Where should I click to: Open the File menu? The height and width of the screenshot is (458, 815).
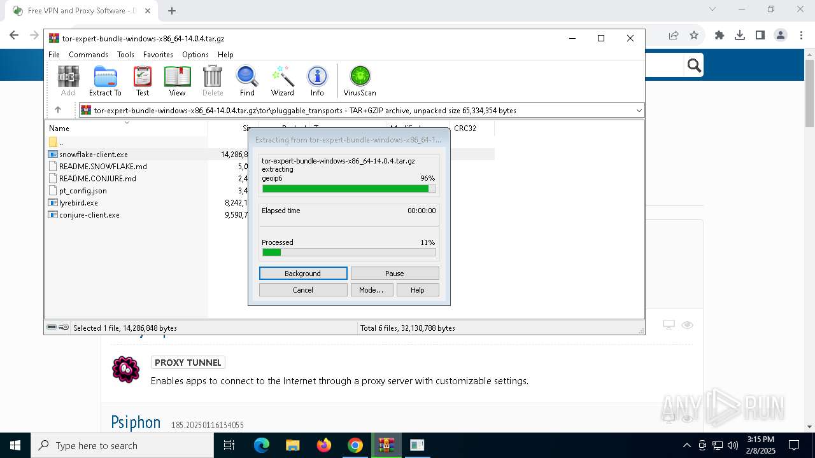click(54, 55)
